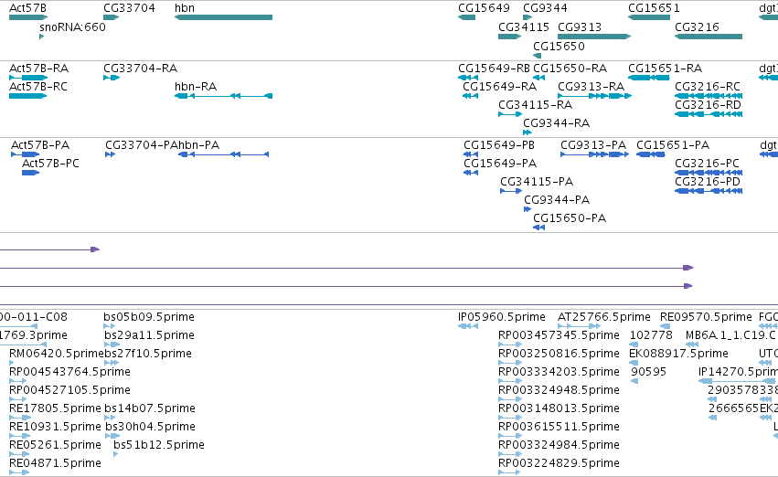Screen dimensions: 778x477
Task: Click the Act57B gene arrow glyph
Action: (x=28, y=17)
